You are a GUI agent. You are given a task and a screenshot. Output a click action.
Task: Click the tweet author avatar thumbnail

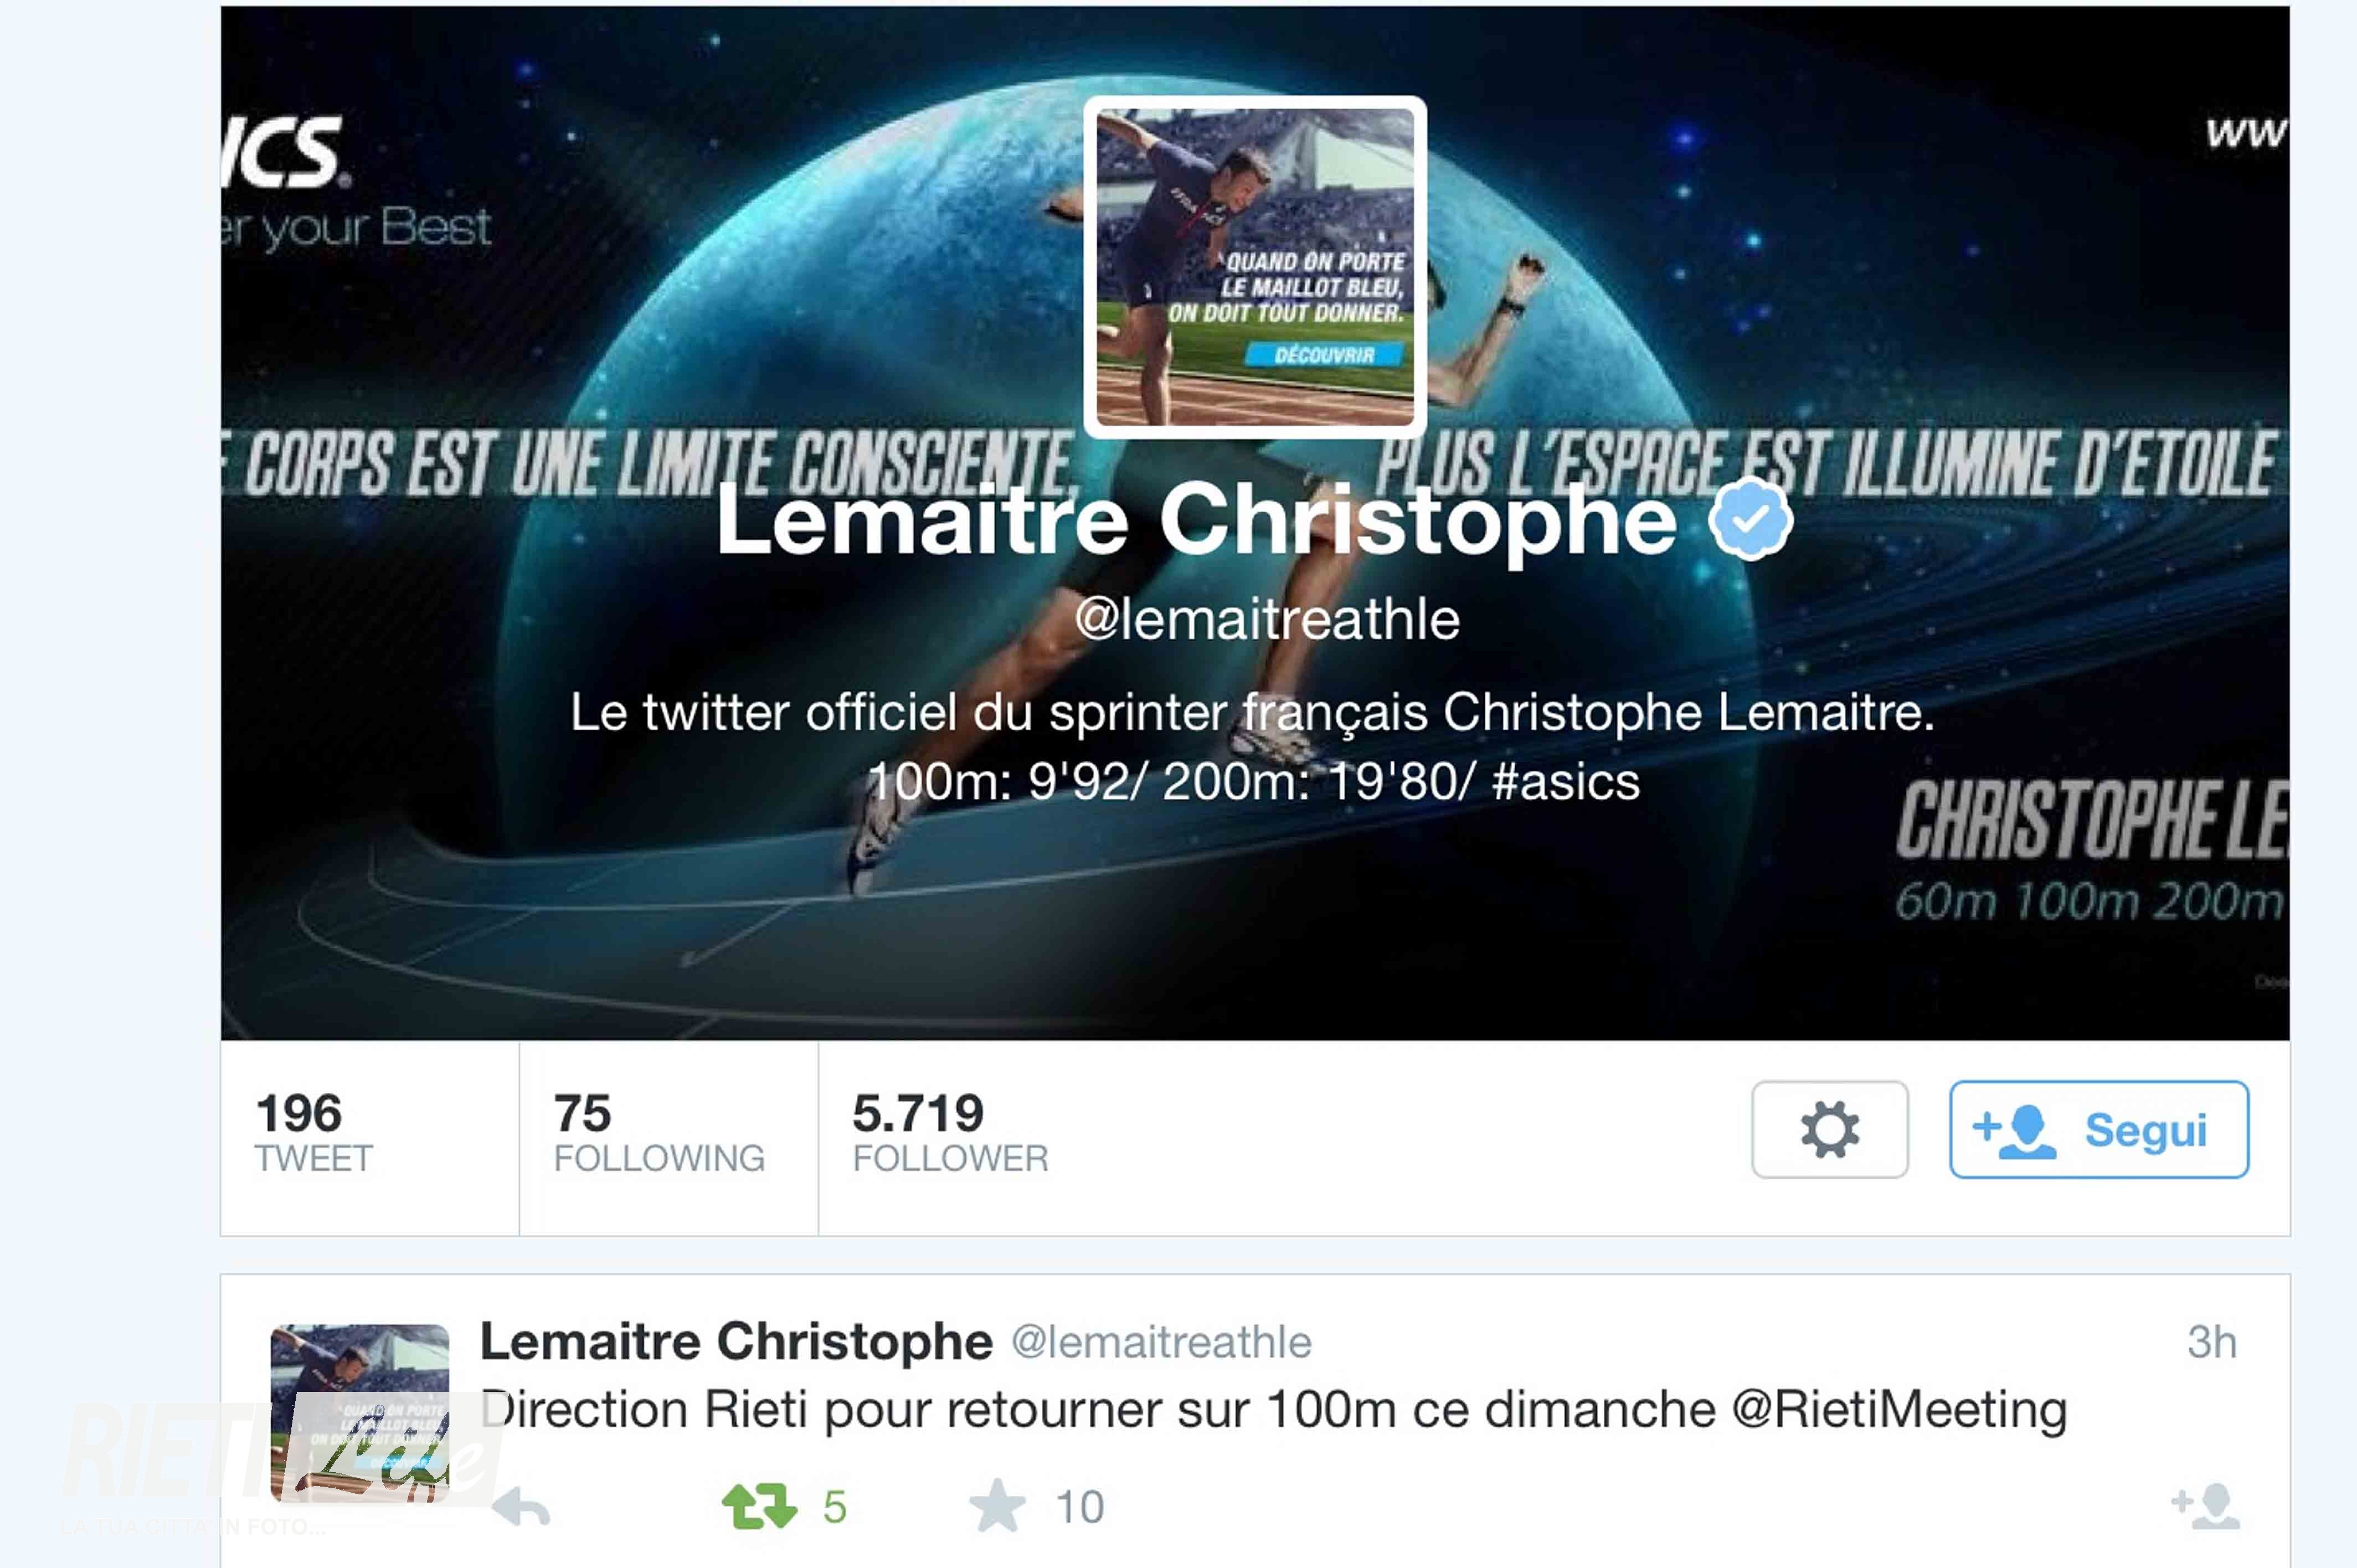(360, 1413)
